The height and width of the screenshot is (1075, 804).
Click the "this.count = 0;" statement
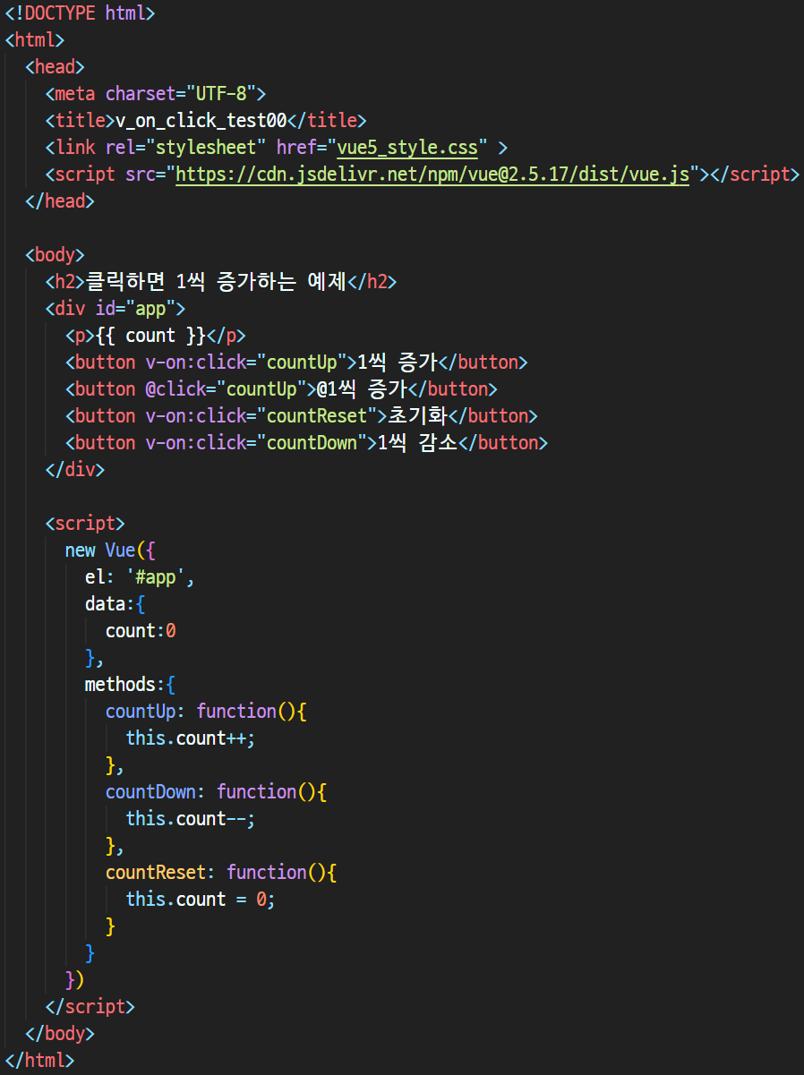201,900
